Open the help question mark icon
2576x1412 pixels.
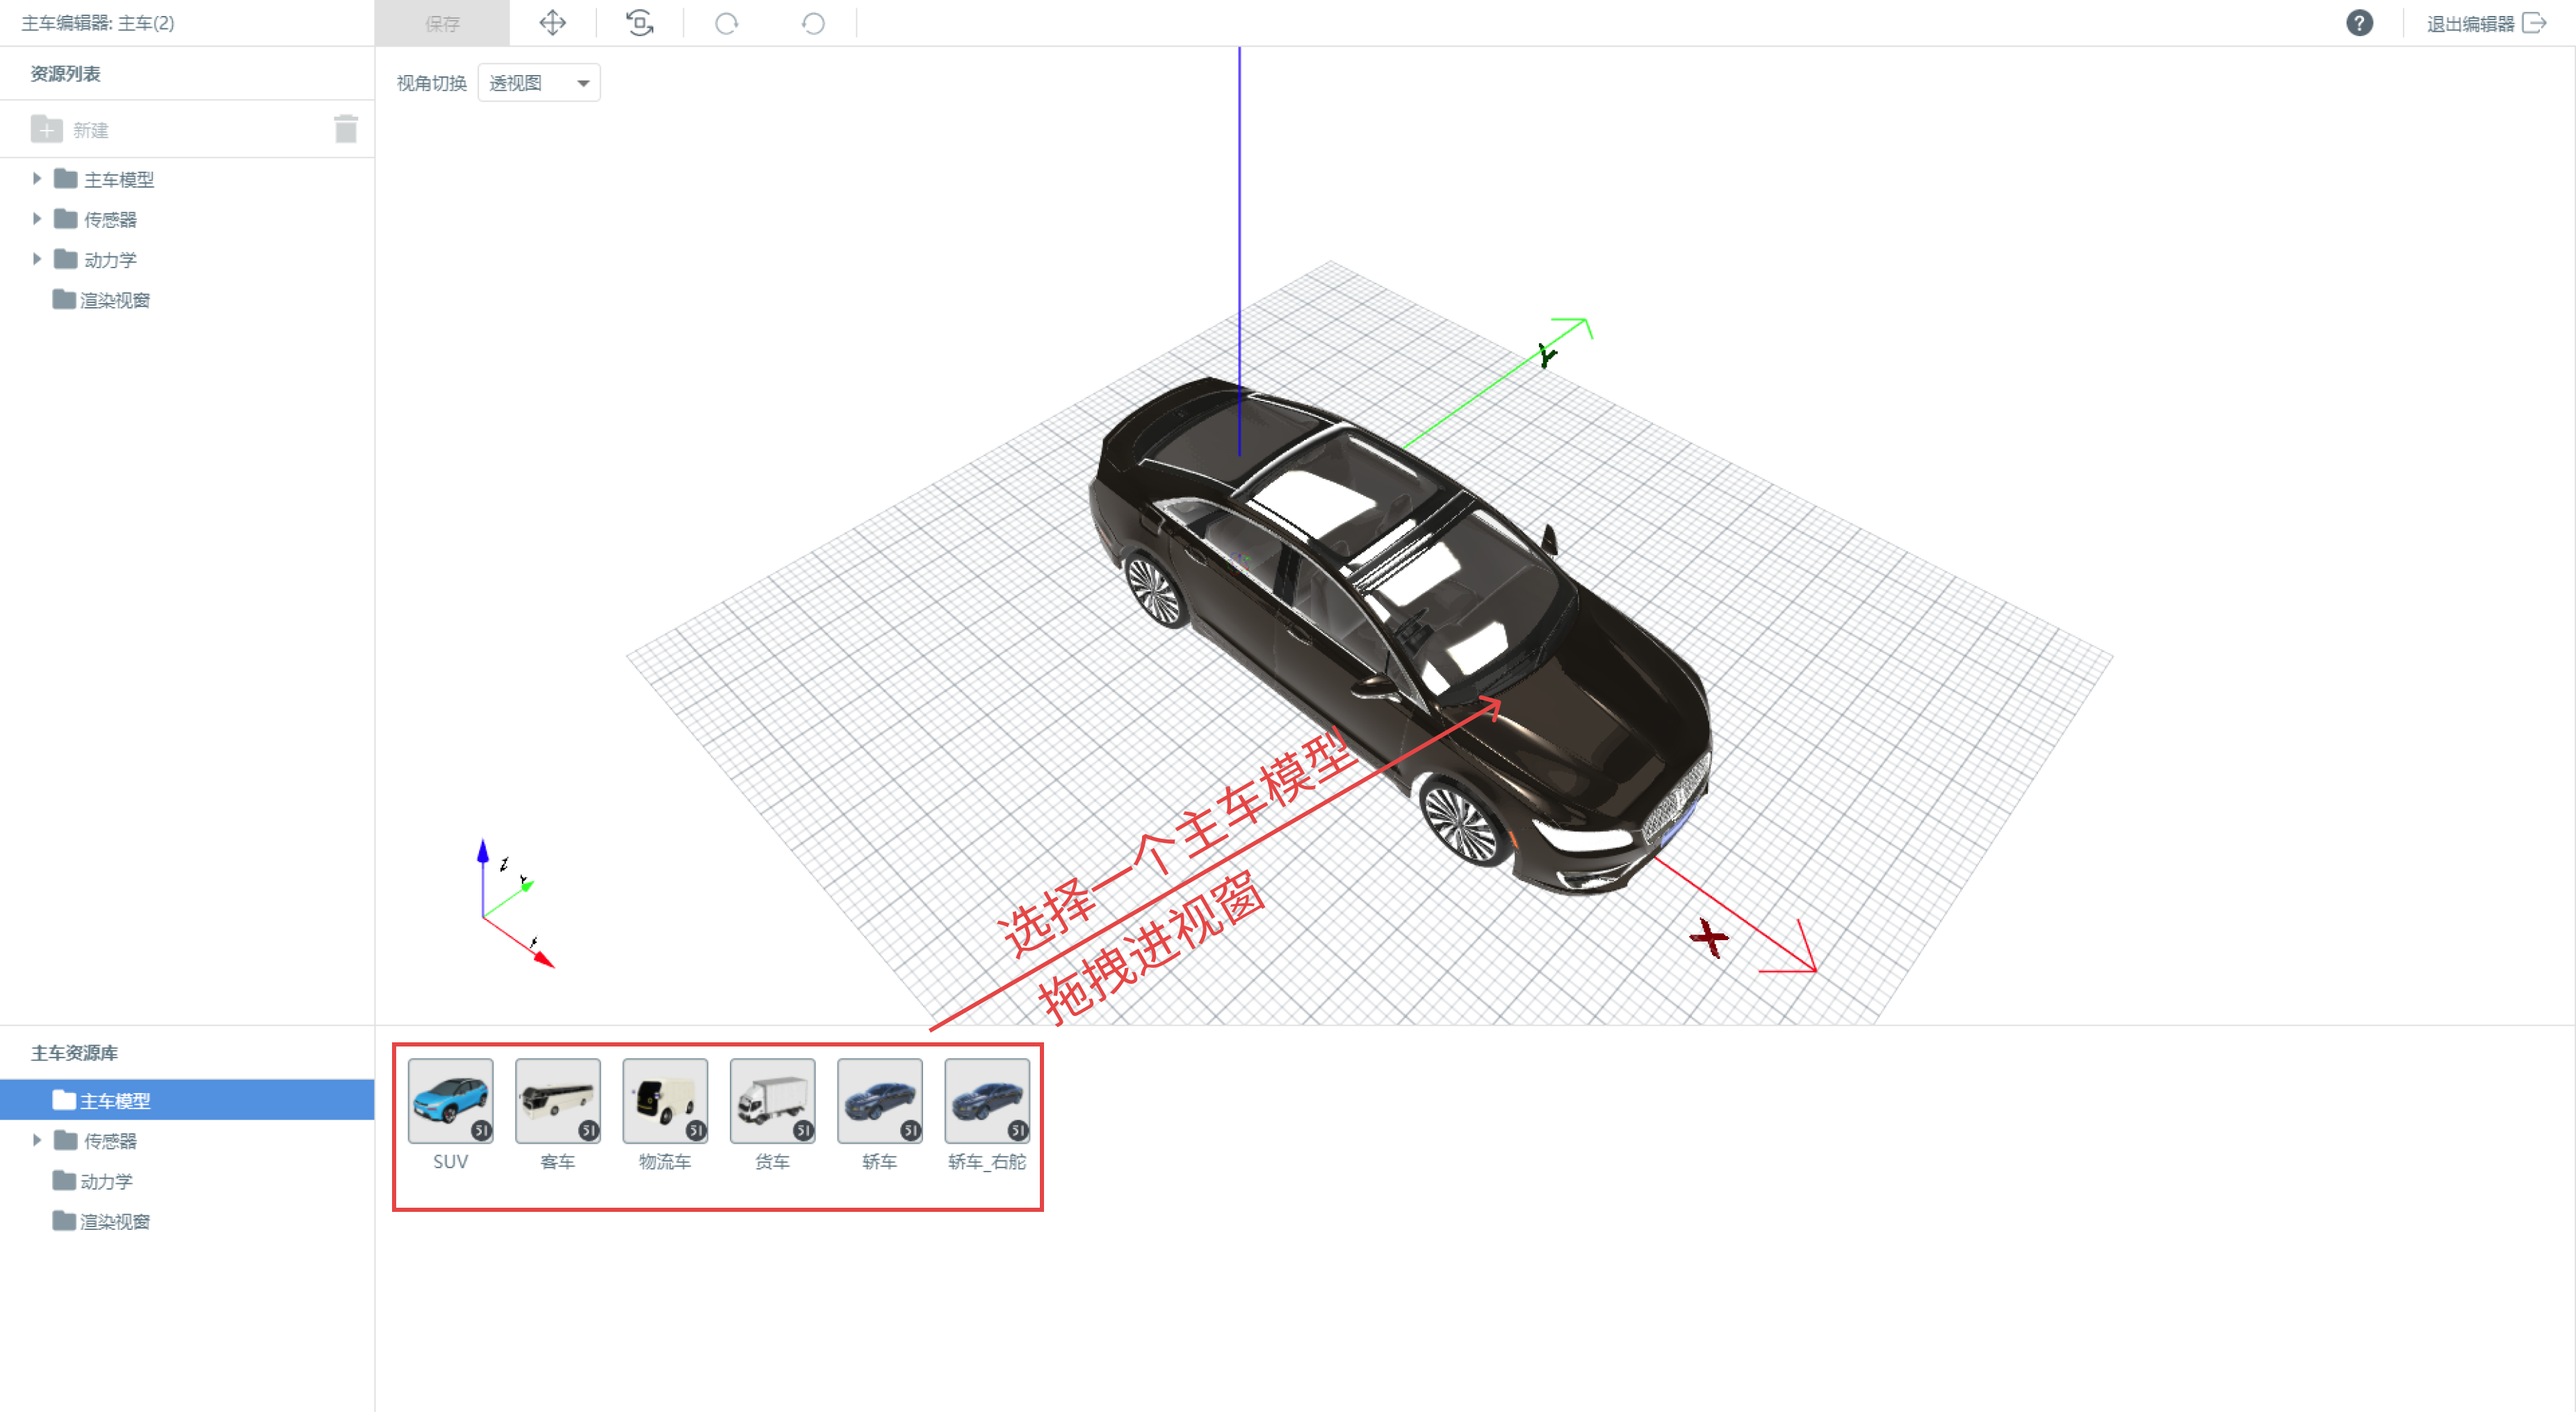tap(2359, 23)
